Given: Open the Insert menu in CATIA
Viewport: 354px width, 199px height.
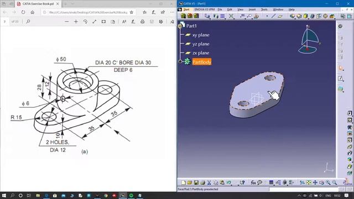Looking at the screenshot, I should (252, 9).
